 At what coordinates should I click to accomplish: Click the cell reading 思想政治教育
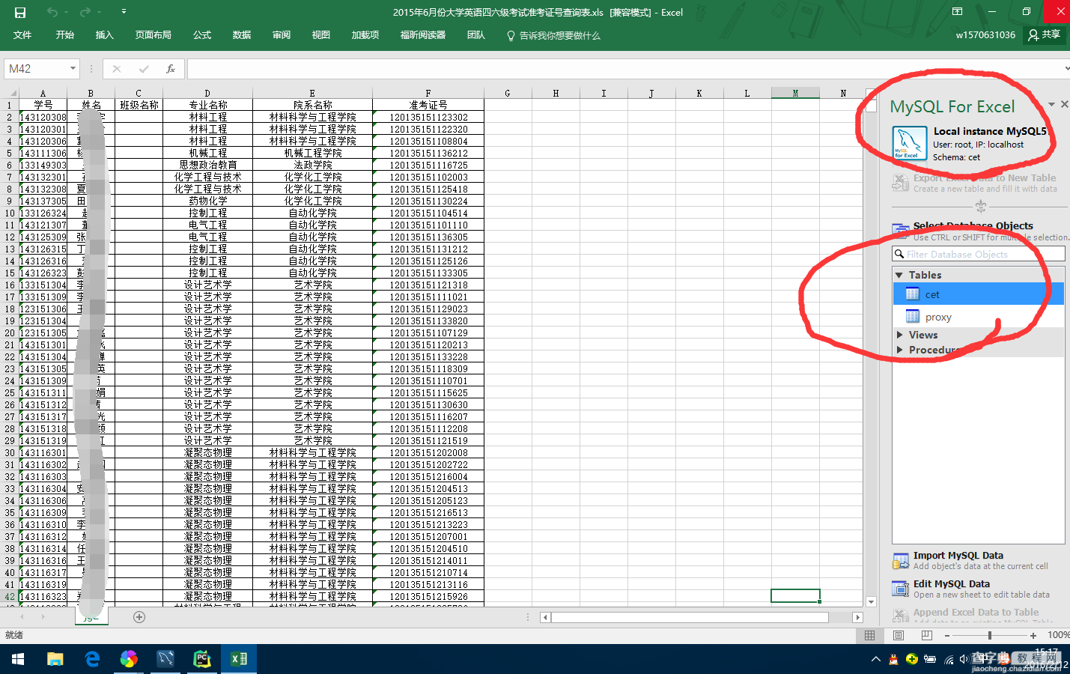(207, 165)
